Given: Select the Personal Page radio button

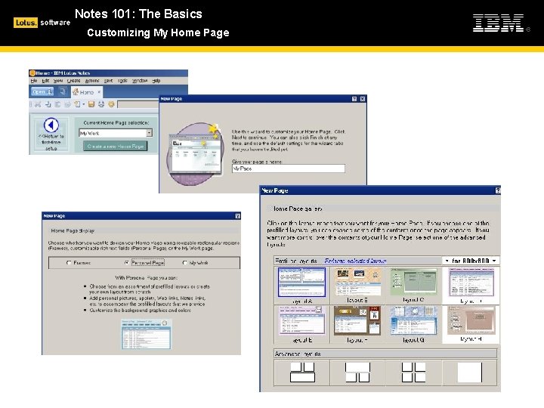Looking at the screenshot, I should tap(127, 263).
